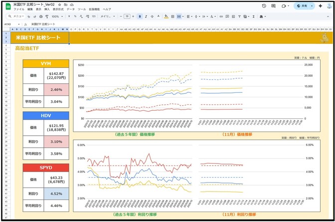The image size is (335, 222).
Task: Select the 高配当ETF heading
Action: coord(27,48)
